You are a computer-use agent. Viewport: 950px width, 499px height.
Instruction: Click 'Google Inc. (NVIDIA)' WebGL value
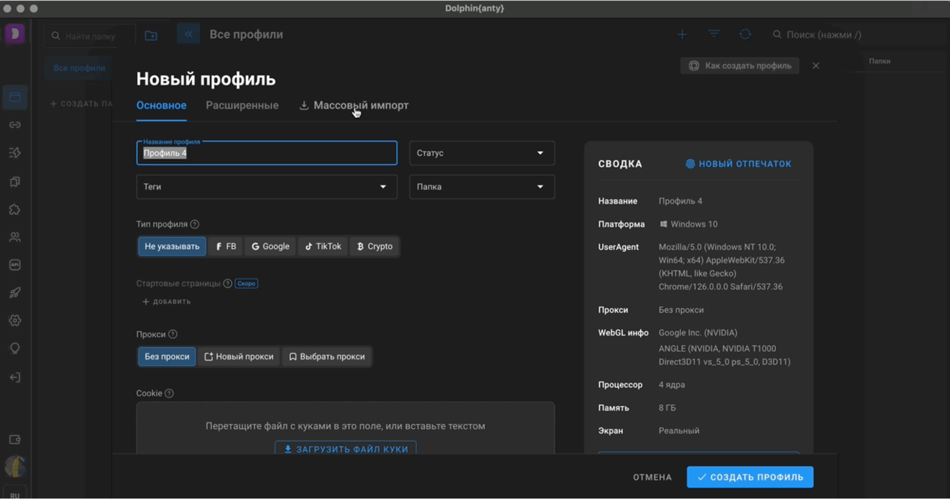pyautogui.click(x=698, y=333)
